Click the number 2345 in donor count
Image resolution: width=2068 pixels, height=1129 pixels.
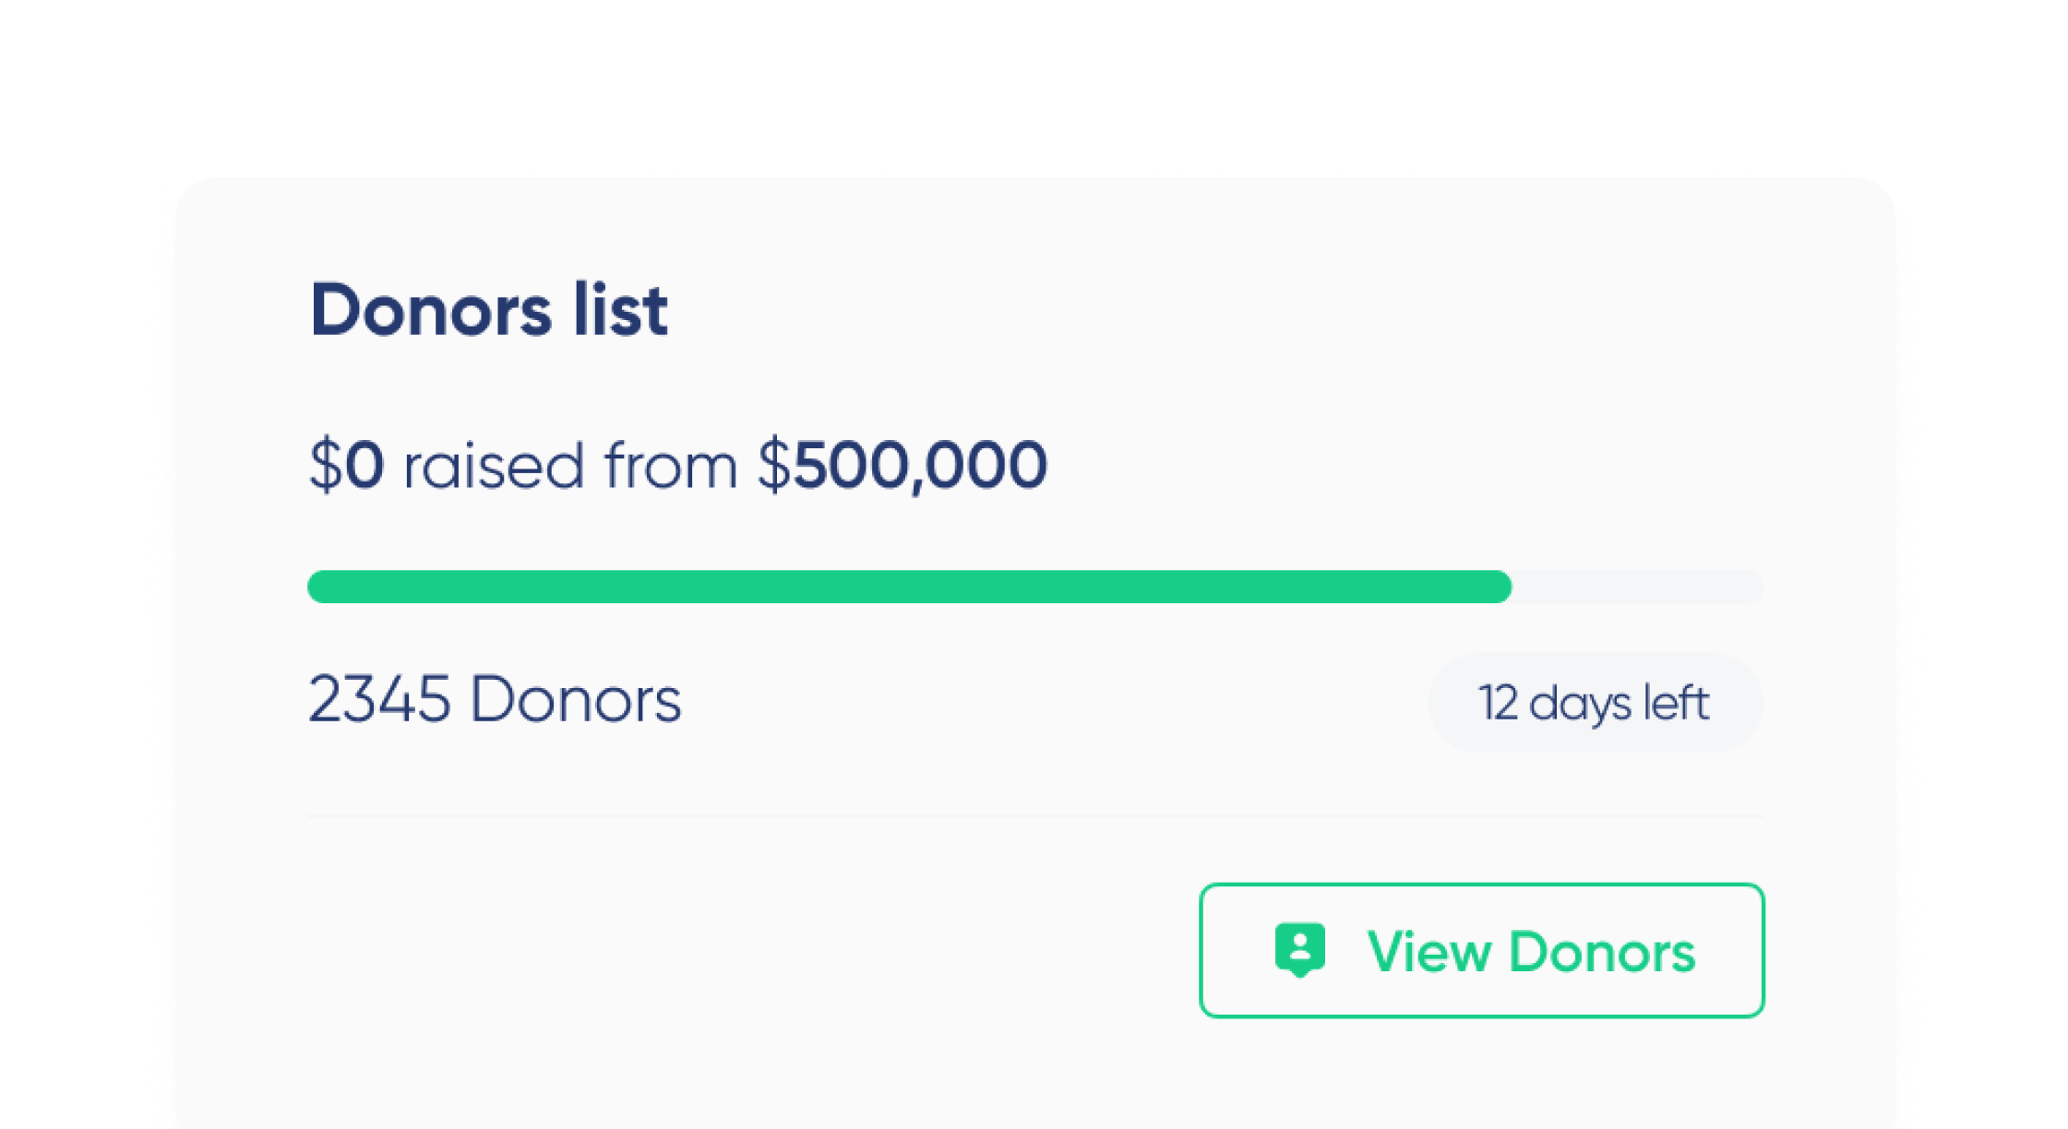(x=380, y=699)
